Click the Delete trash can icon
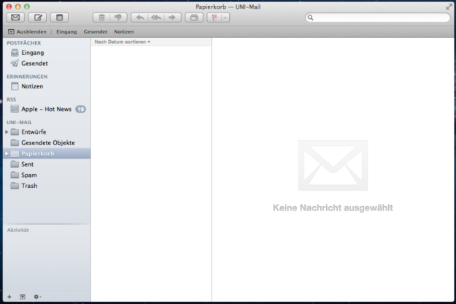Screen dimensions: 456x304 point(102,17)
